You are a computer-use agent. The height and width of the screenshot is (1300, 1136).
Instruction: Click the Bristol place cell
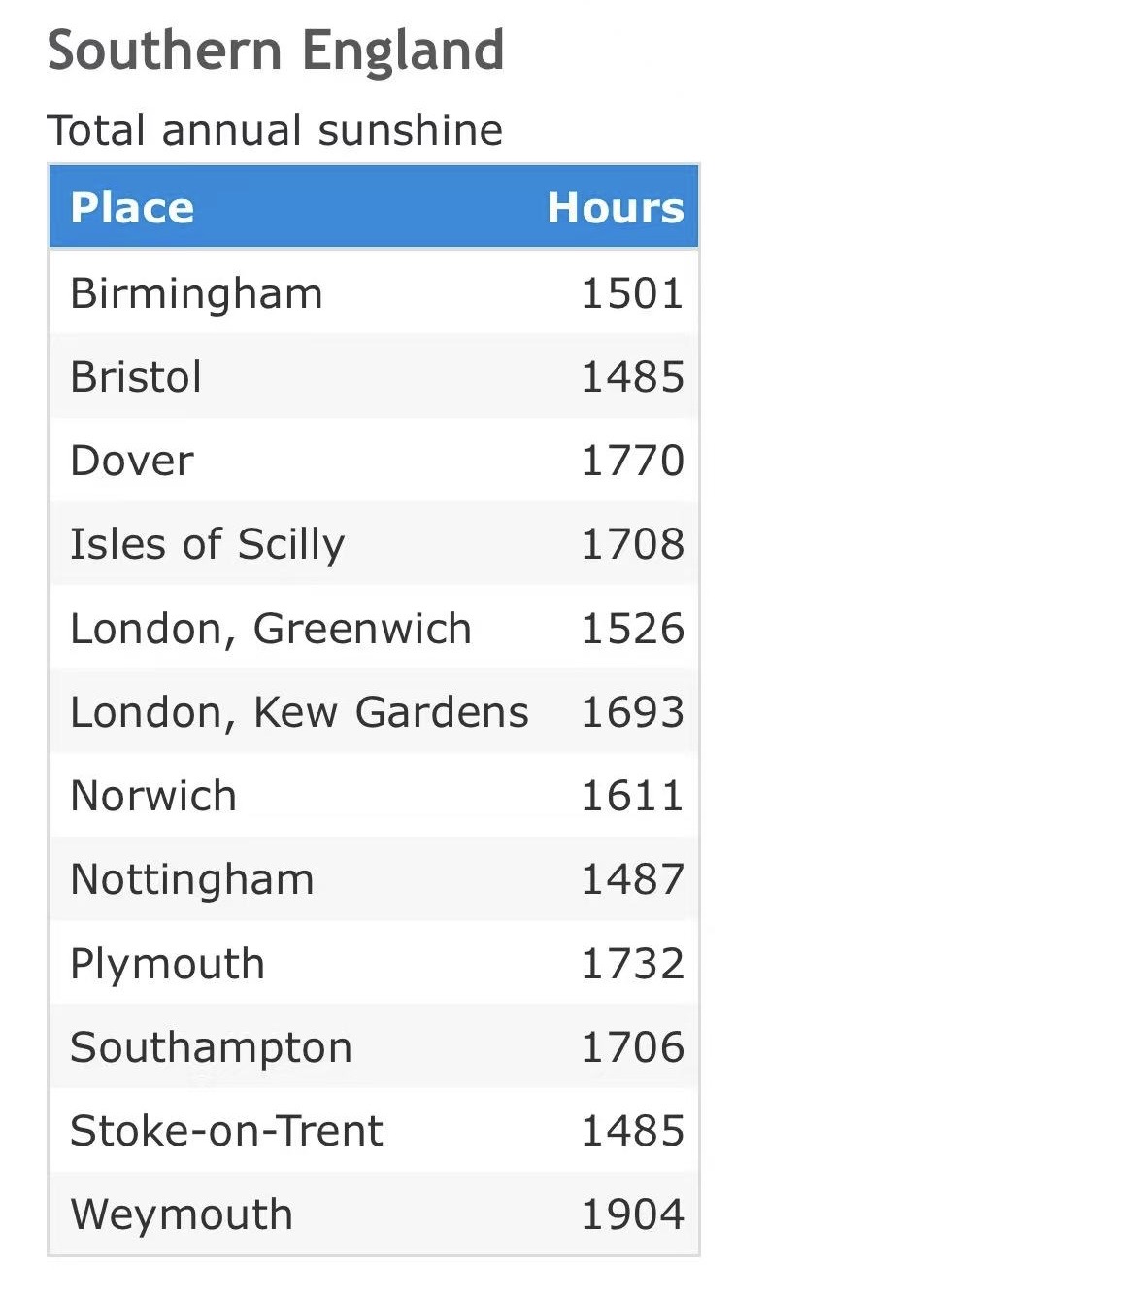click(136, 377)
